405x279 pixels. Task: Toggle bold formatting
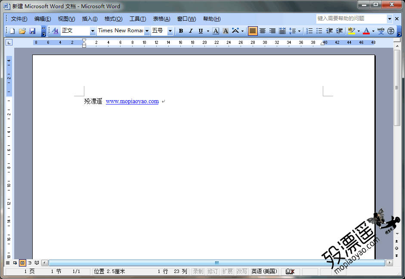[181, 31]
